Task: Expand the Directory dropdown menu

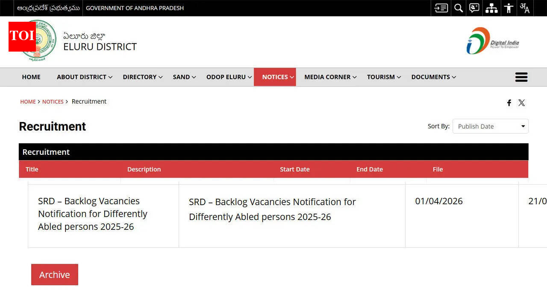Action: pyautogui.click(x=142, y=77)
